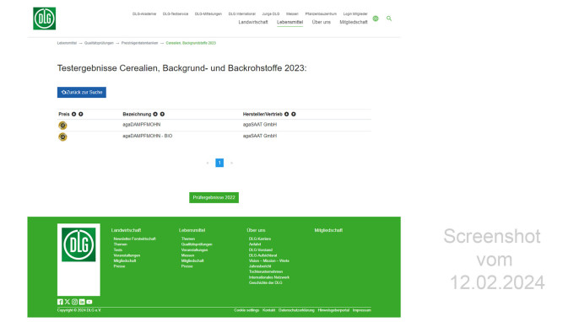Open DLG-Vorstand footer link

pos(261,250)
